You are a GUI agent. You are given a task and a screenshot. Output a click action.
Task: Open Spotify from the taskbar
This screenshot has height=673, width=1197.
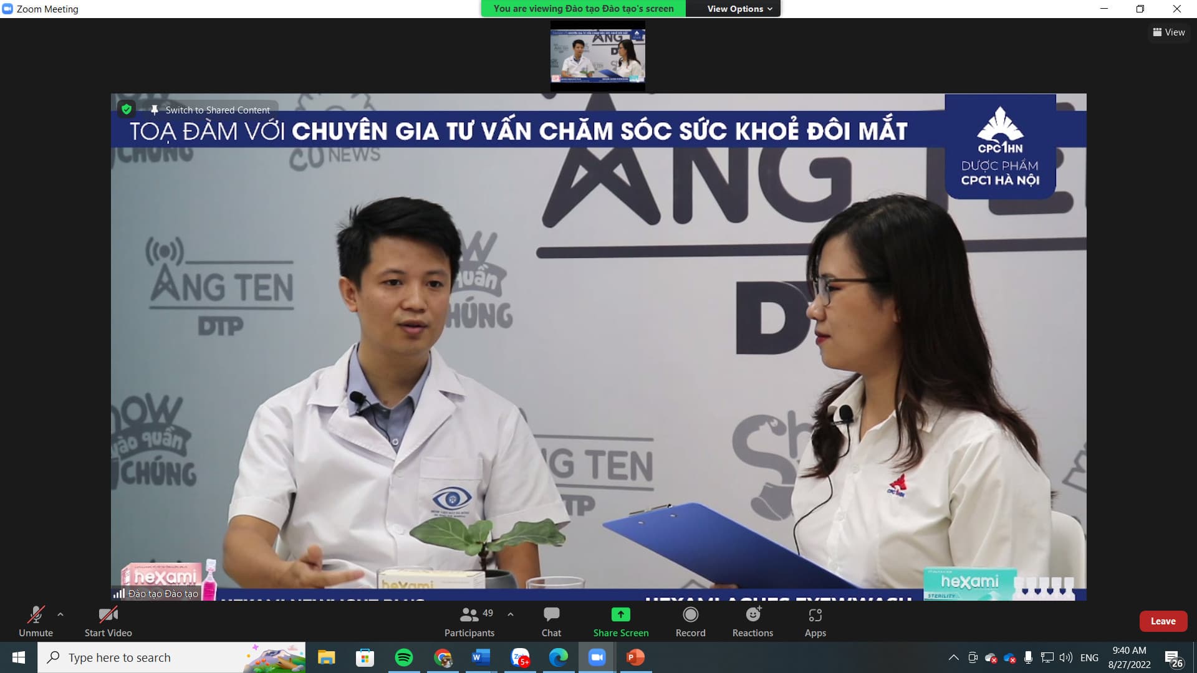click(404, 657)
